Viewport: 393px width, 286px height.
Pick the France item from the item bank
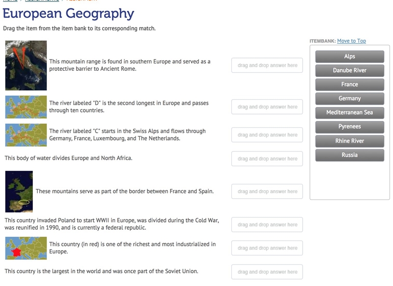tap(350, 85)
